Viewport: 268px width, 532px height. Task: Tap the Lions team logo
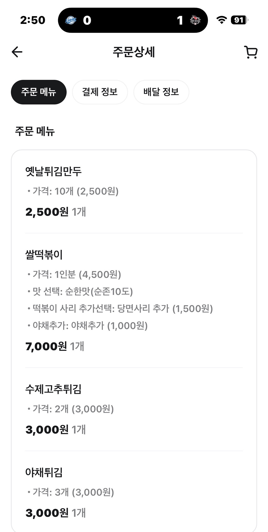(x=71, y=20)
